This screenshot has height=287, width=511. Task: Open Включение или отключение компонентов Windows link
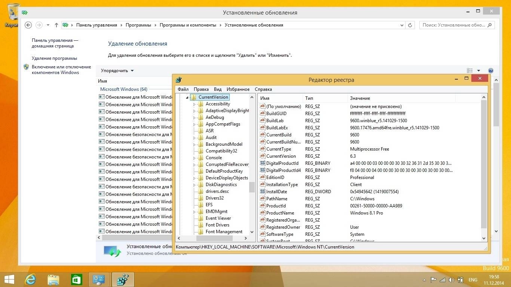click(61, 70)
